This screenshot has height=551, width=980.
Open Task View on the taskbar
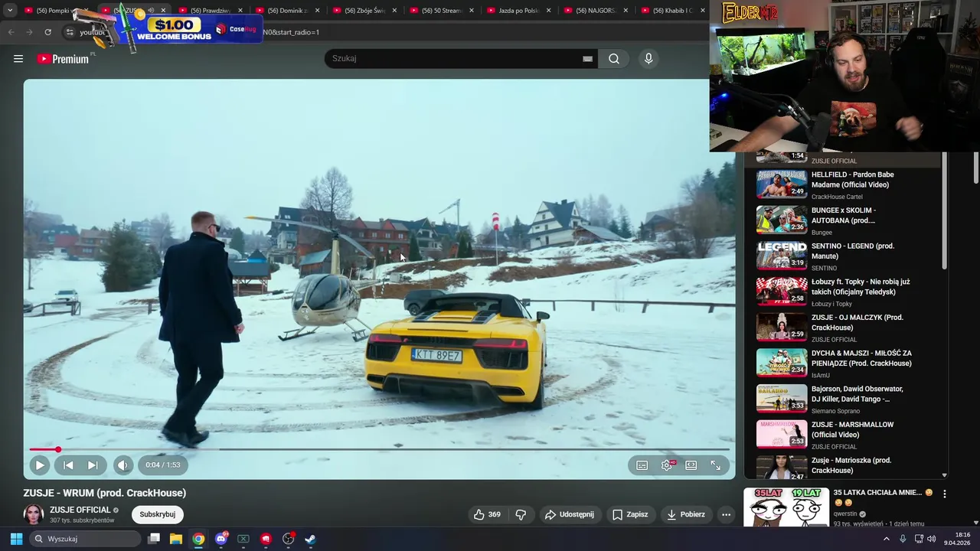coord(154,539)
